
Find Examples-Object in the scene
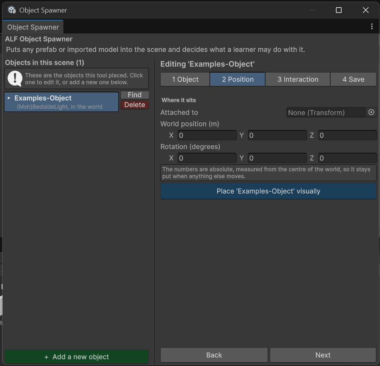click(135, 95)
